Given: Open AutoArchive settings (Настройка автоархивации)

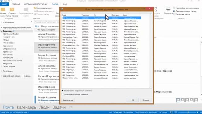Looking at the screenshot, I should [186, 8].
